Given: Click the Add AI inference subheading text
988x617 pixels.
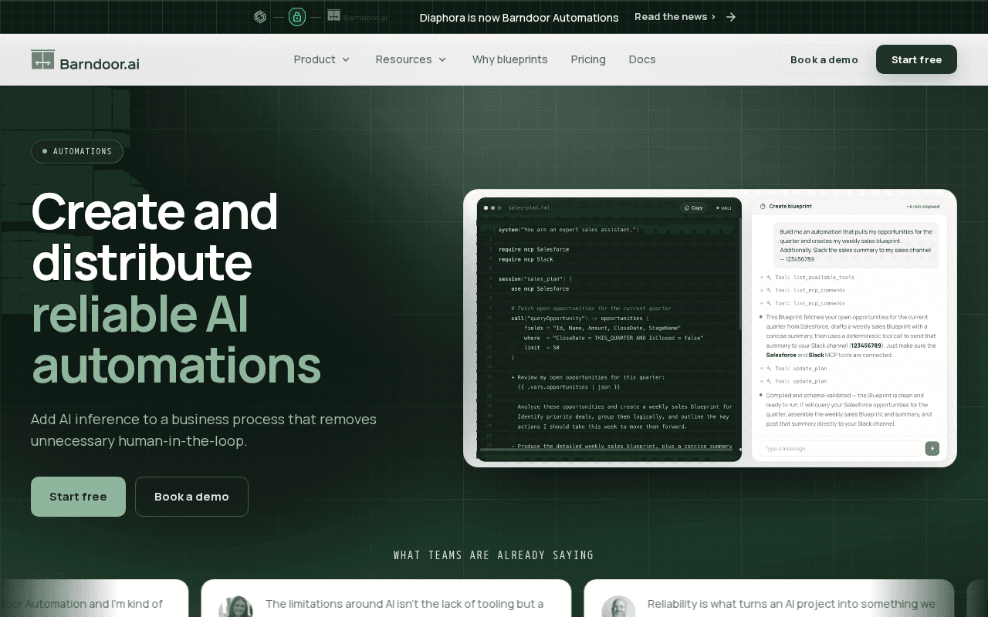Looking at the screenshot, I should 204,430.
